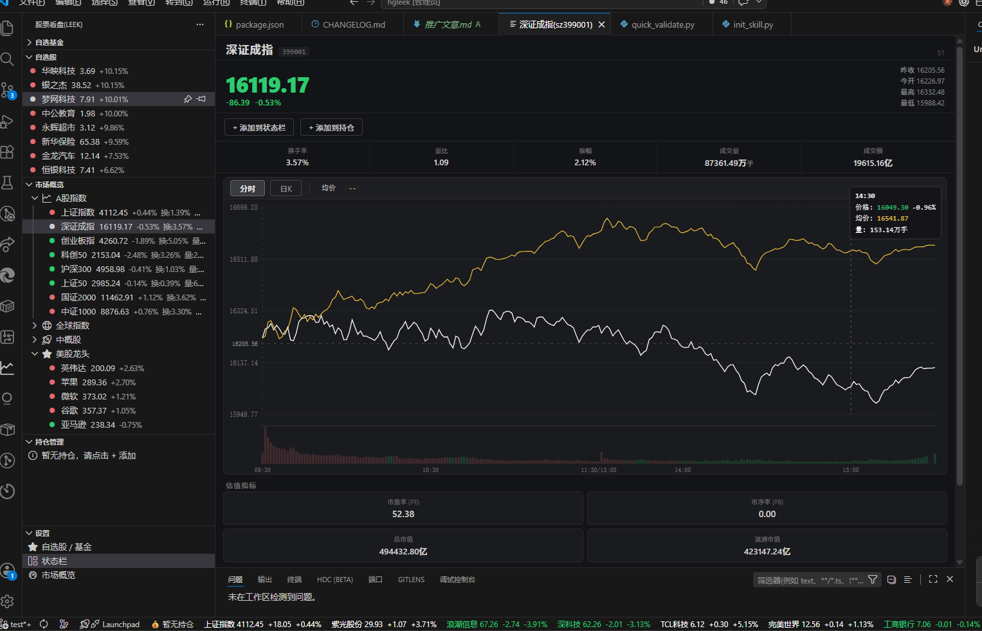Open the Edge browser tools icon

point(8,275)
